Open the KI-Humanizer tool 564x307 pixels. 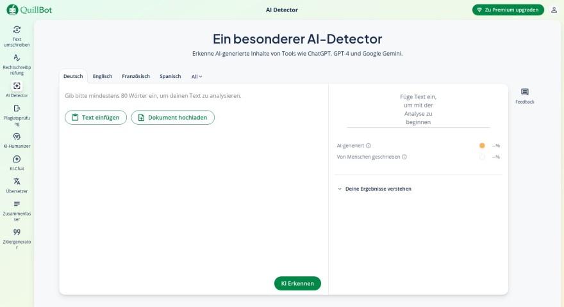[x=17, y=141]
